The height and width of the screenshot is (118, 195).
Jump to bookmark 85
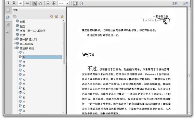(x=24, y=106)
